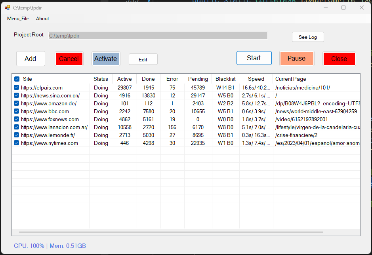
Task: Click the Blacklist column header
Action: tap(225, 79)
